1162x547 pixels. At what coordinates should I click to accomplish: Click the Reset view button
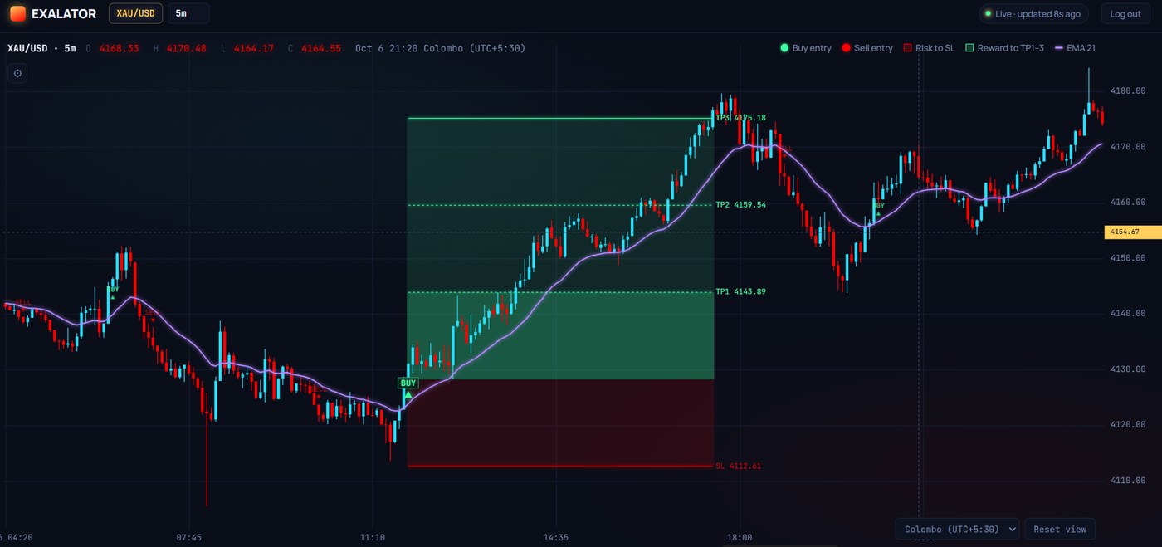(x=1060, y=529)
